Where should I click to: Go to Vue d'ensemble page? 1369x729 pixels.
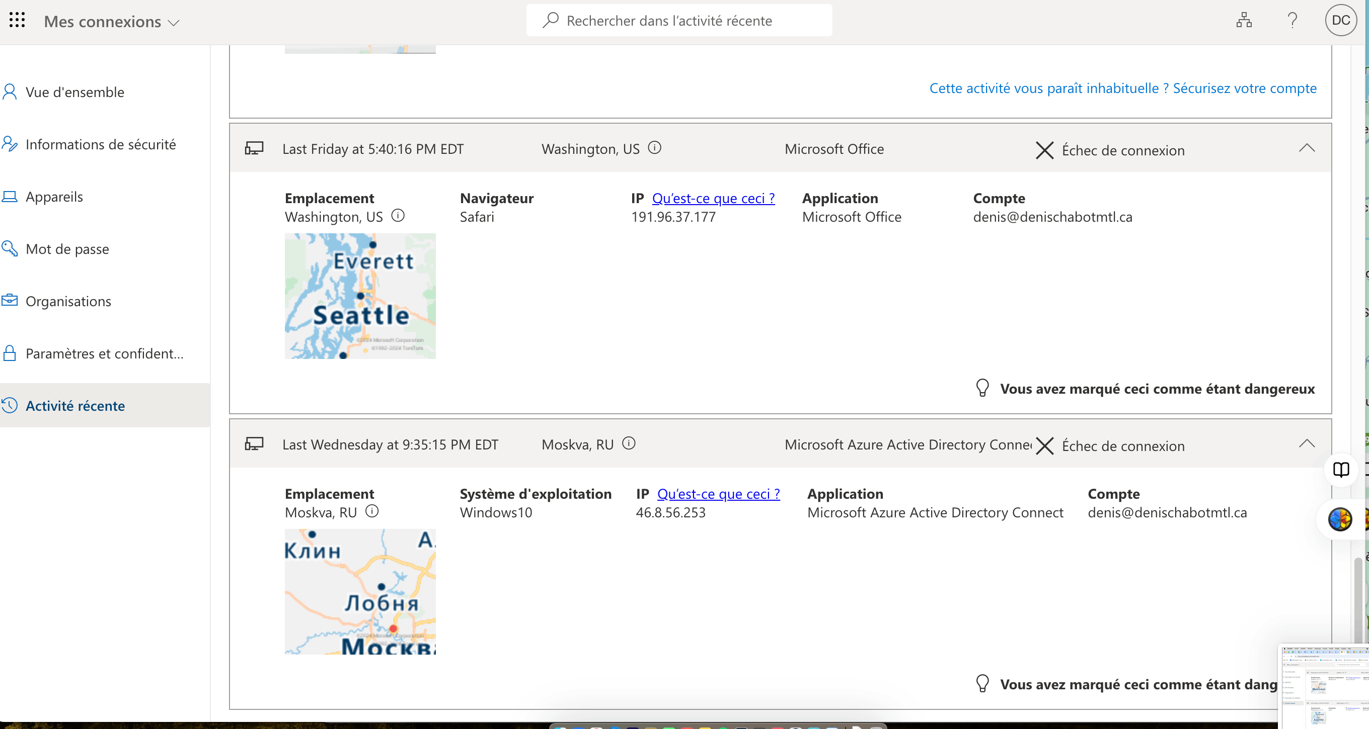point(74,93)
